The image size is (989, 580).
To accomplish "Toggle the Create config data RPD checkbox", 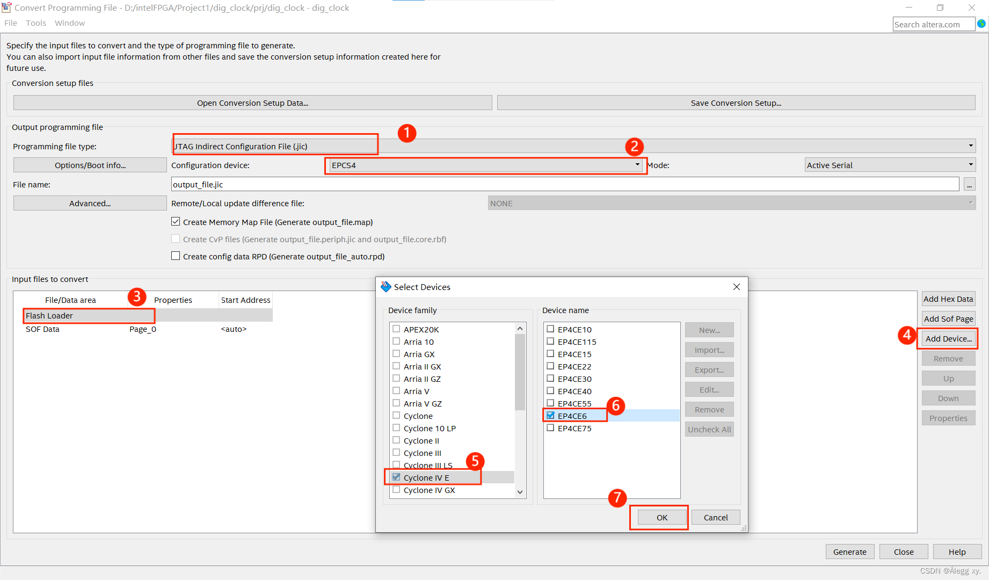I will tap(176, 256).
